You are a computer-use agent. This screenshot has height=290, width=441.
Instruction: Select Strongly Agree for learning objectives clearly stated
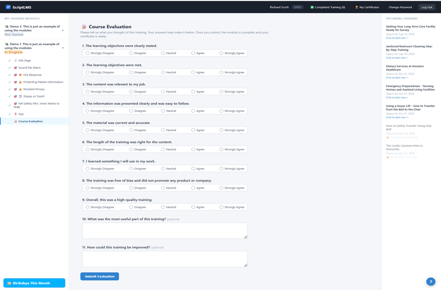pyautogui.click(x=221, y=53)
